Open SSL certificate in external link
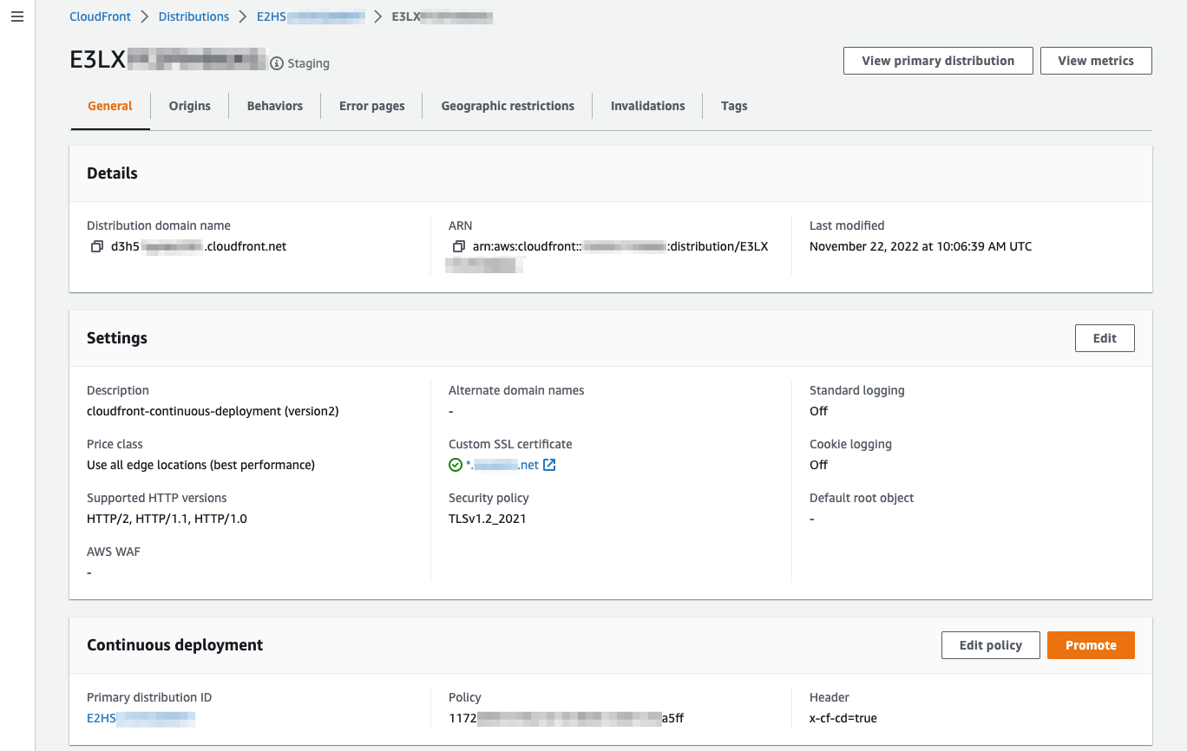This screenshot has width=1187, height=751. tap(548, 464)
